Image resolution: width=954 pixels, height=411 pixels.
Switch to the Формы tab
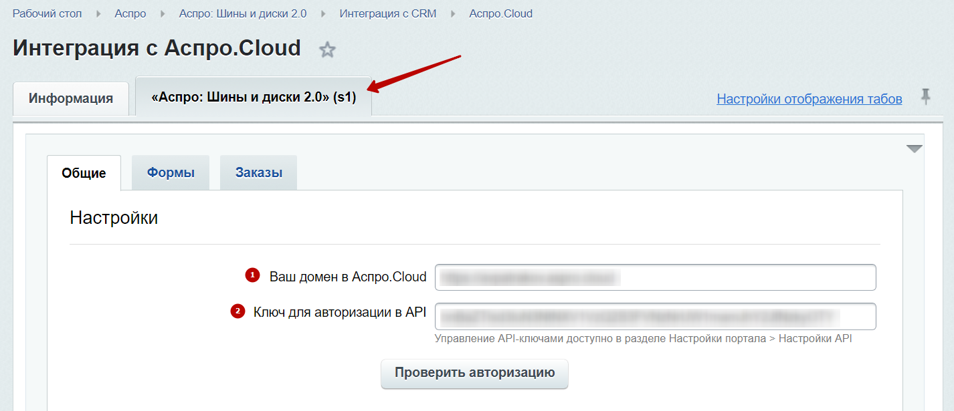point(171,173)
